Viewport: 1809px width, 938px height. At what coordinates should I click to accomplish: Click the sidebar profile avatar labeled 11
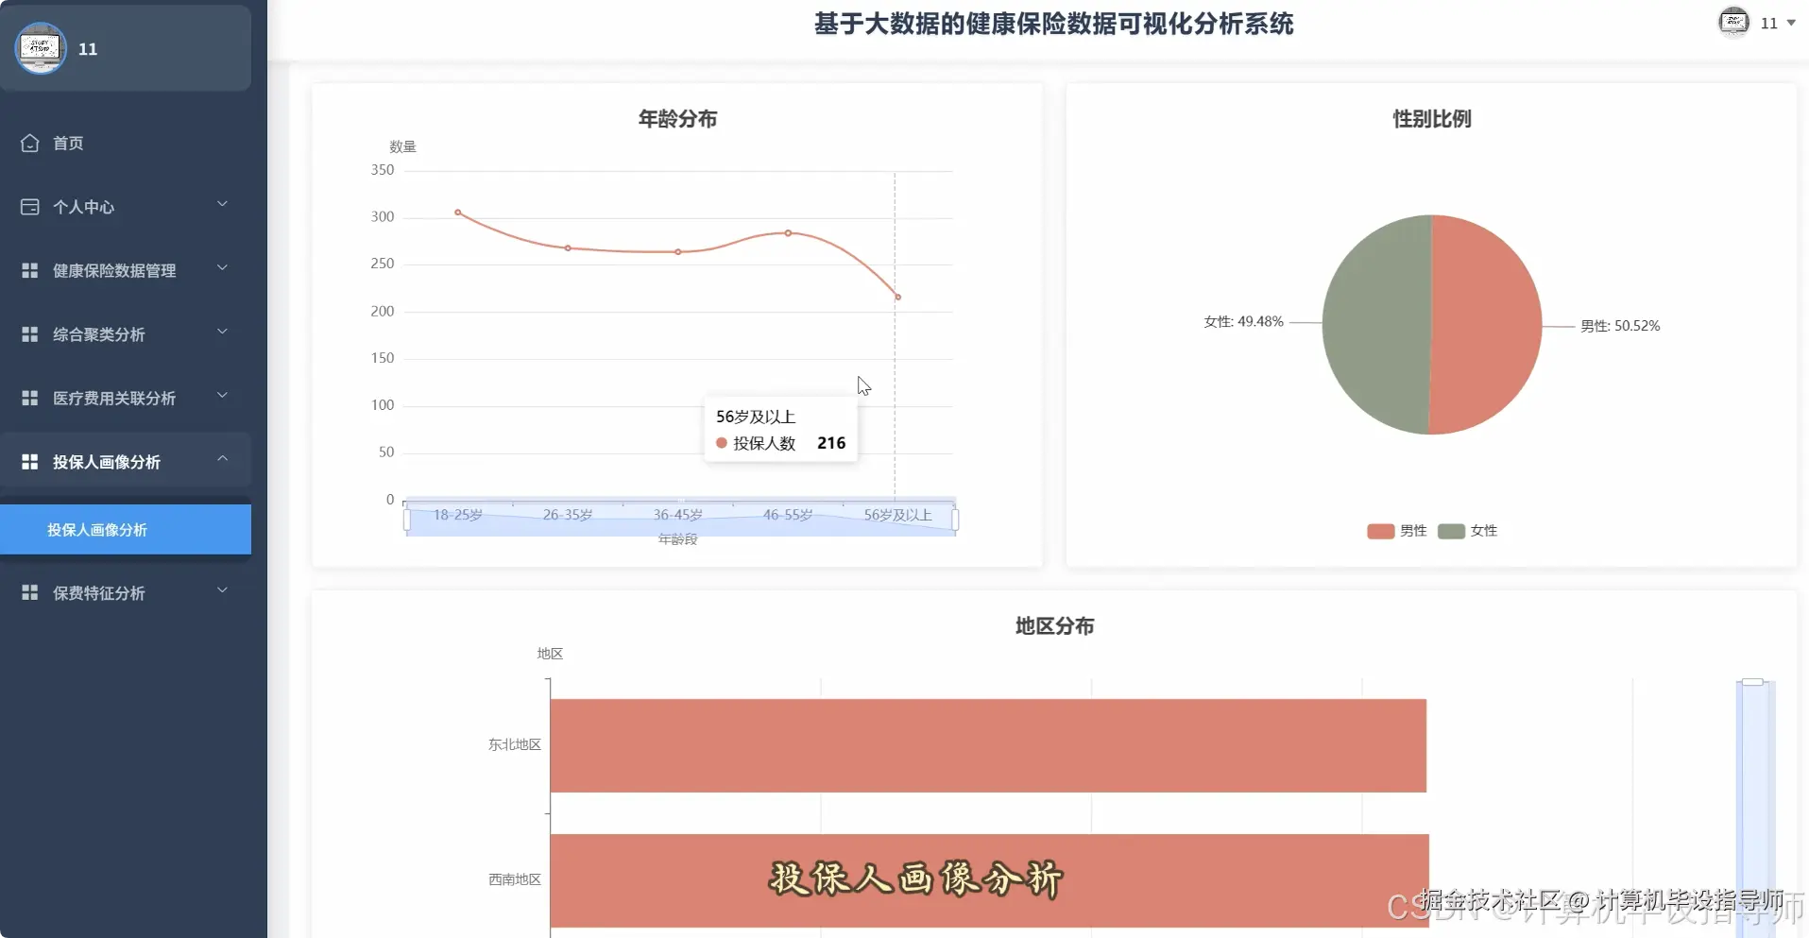tap(40, 47)
